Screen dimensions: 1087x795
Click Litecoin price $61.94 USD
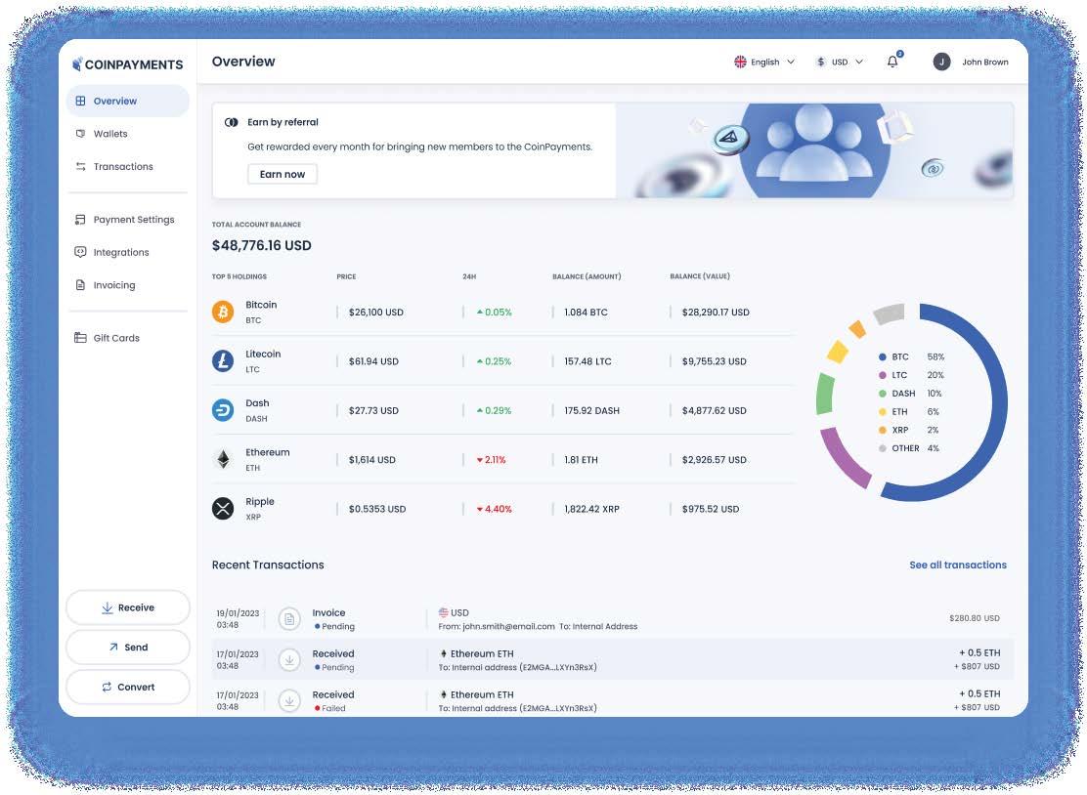(373, 361)
